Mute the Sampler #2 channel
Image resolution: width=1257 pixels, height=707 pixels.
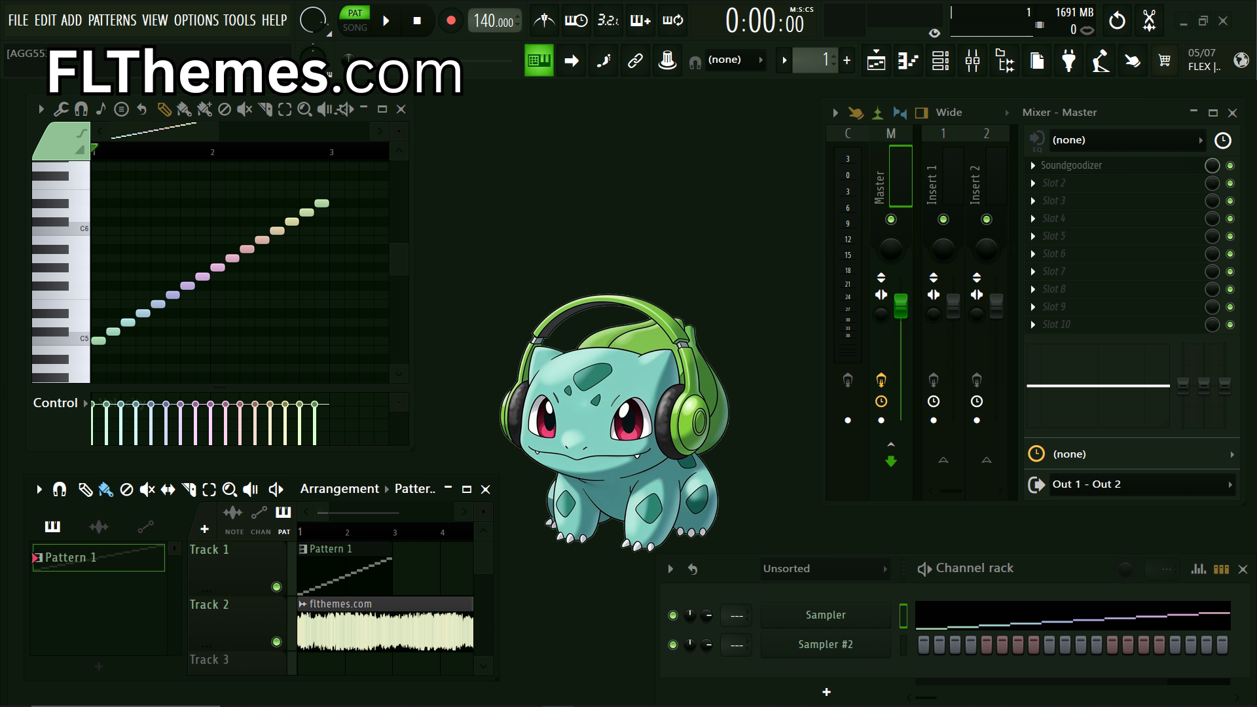coord(672,645)
